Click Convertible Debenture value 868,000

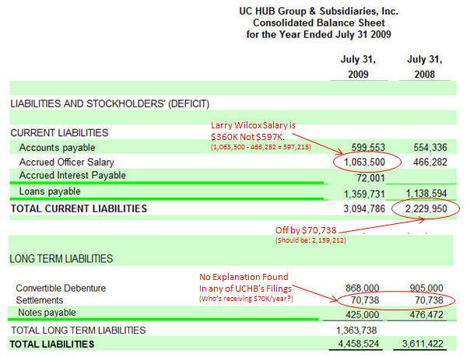click(362, 288)
